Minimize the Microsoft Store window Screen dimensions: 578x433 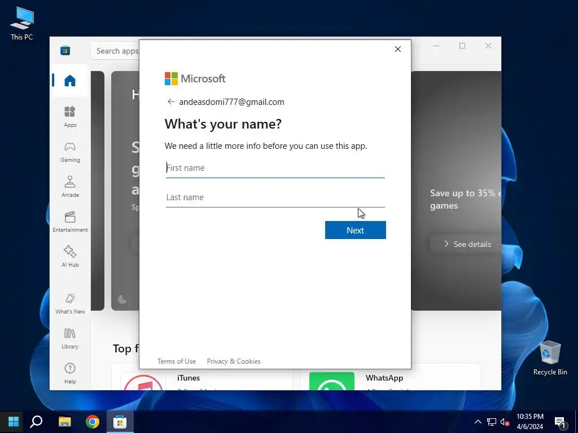(436, 46)
